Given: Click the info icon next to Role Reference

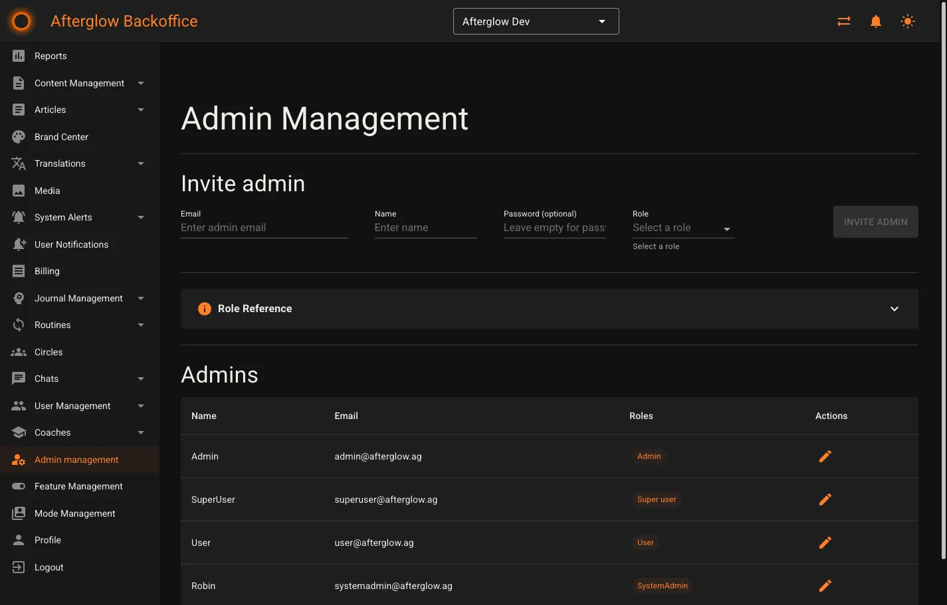Looking at the screenshot, I should (204, 308).
